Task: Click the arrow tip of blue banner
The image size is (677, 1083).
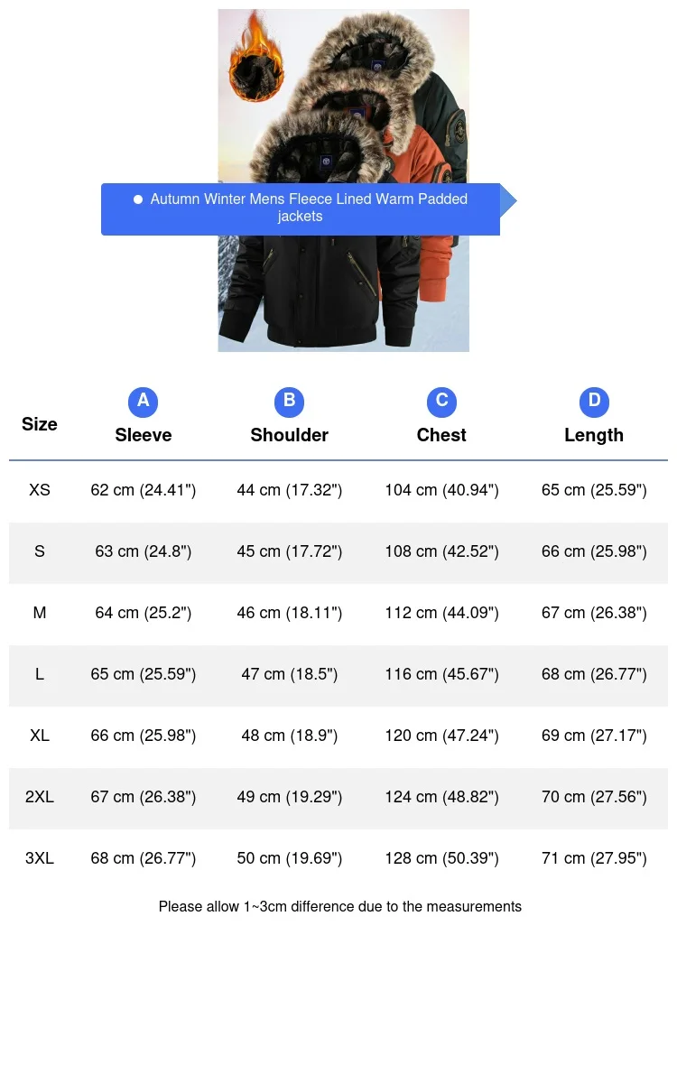Action: (x=509, y=202)
